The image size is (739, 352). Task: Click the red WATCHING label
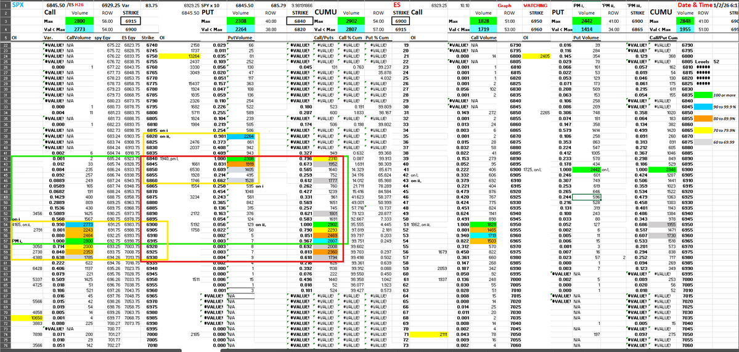click(x=535, y=5)
